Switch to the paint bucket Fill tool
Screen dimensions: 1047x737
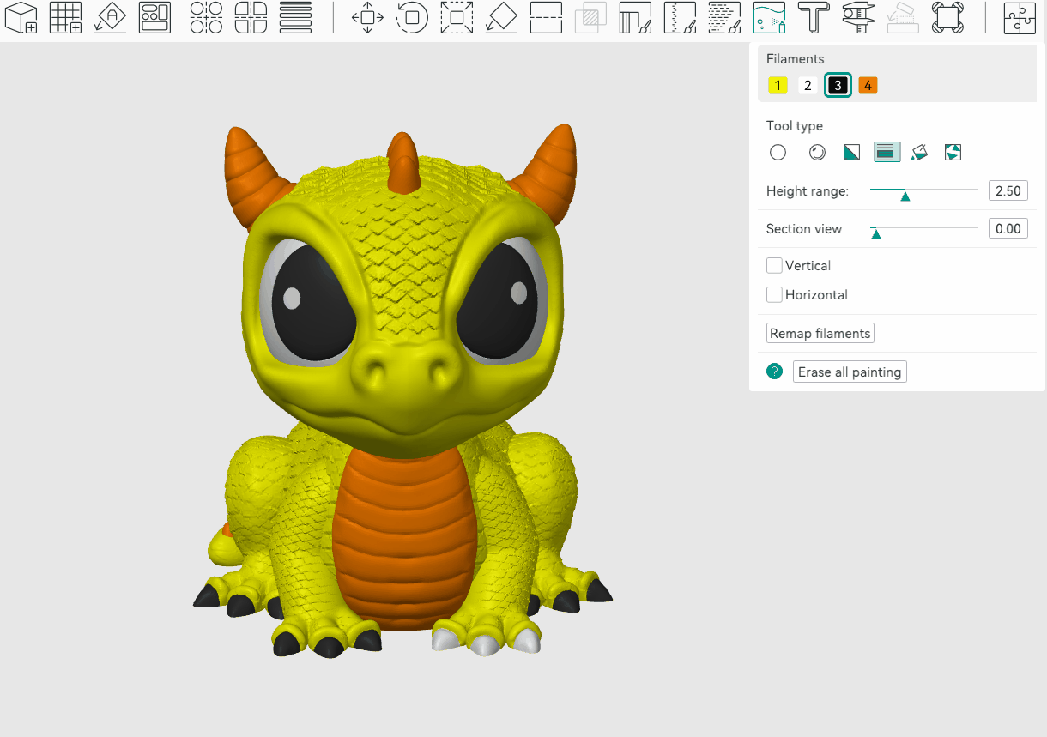(x=919, y=153)
